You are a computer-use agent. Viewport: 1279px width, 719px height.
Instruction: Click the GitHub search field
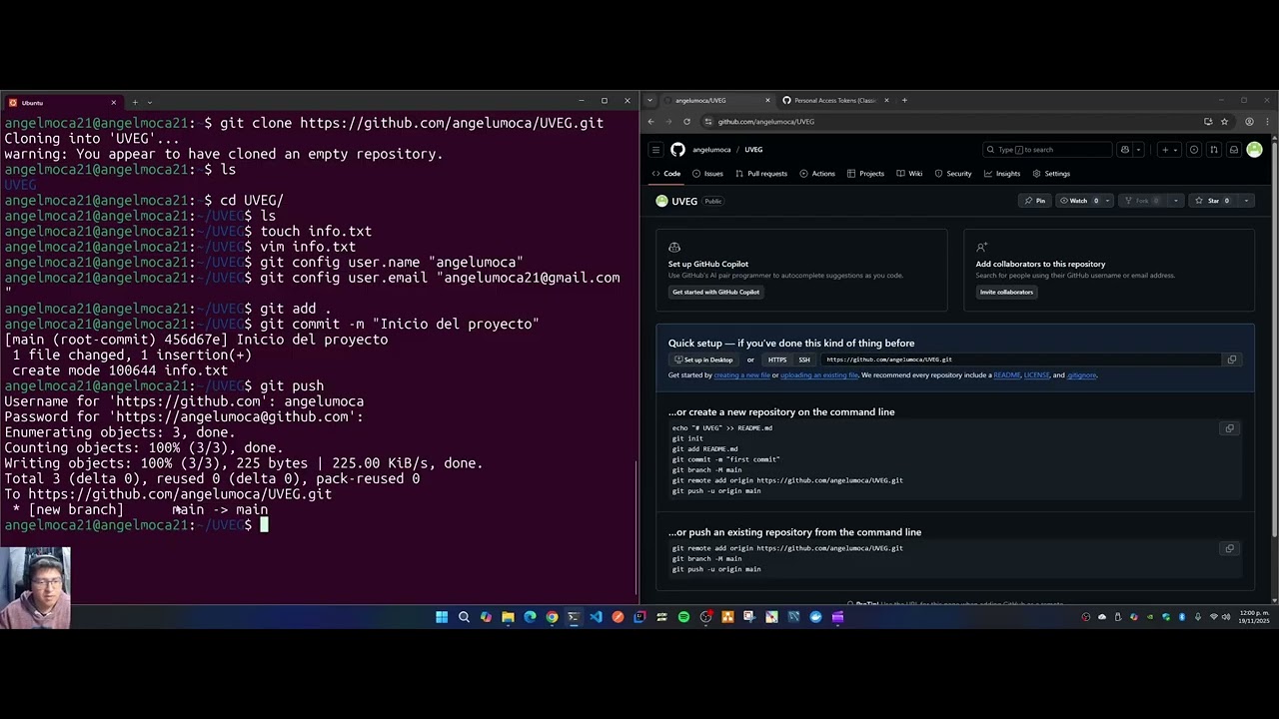1047,150
